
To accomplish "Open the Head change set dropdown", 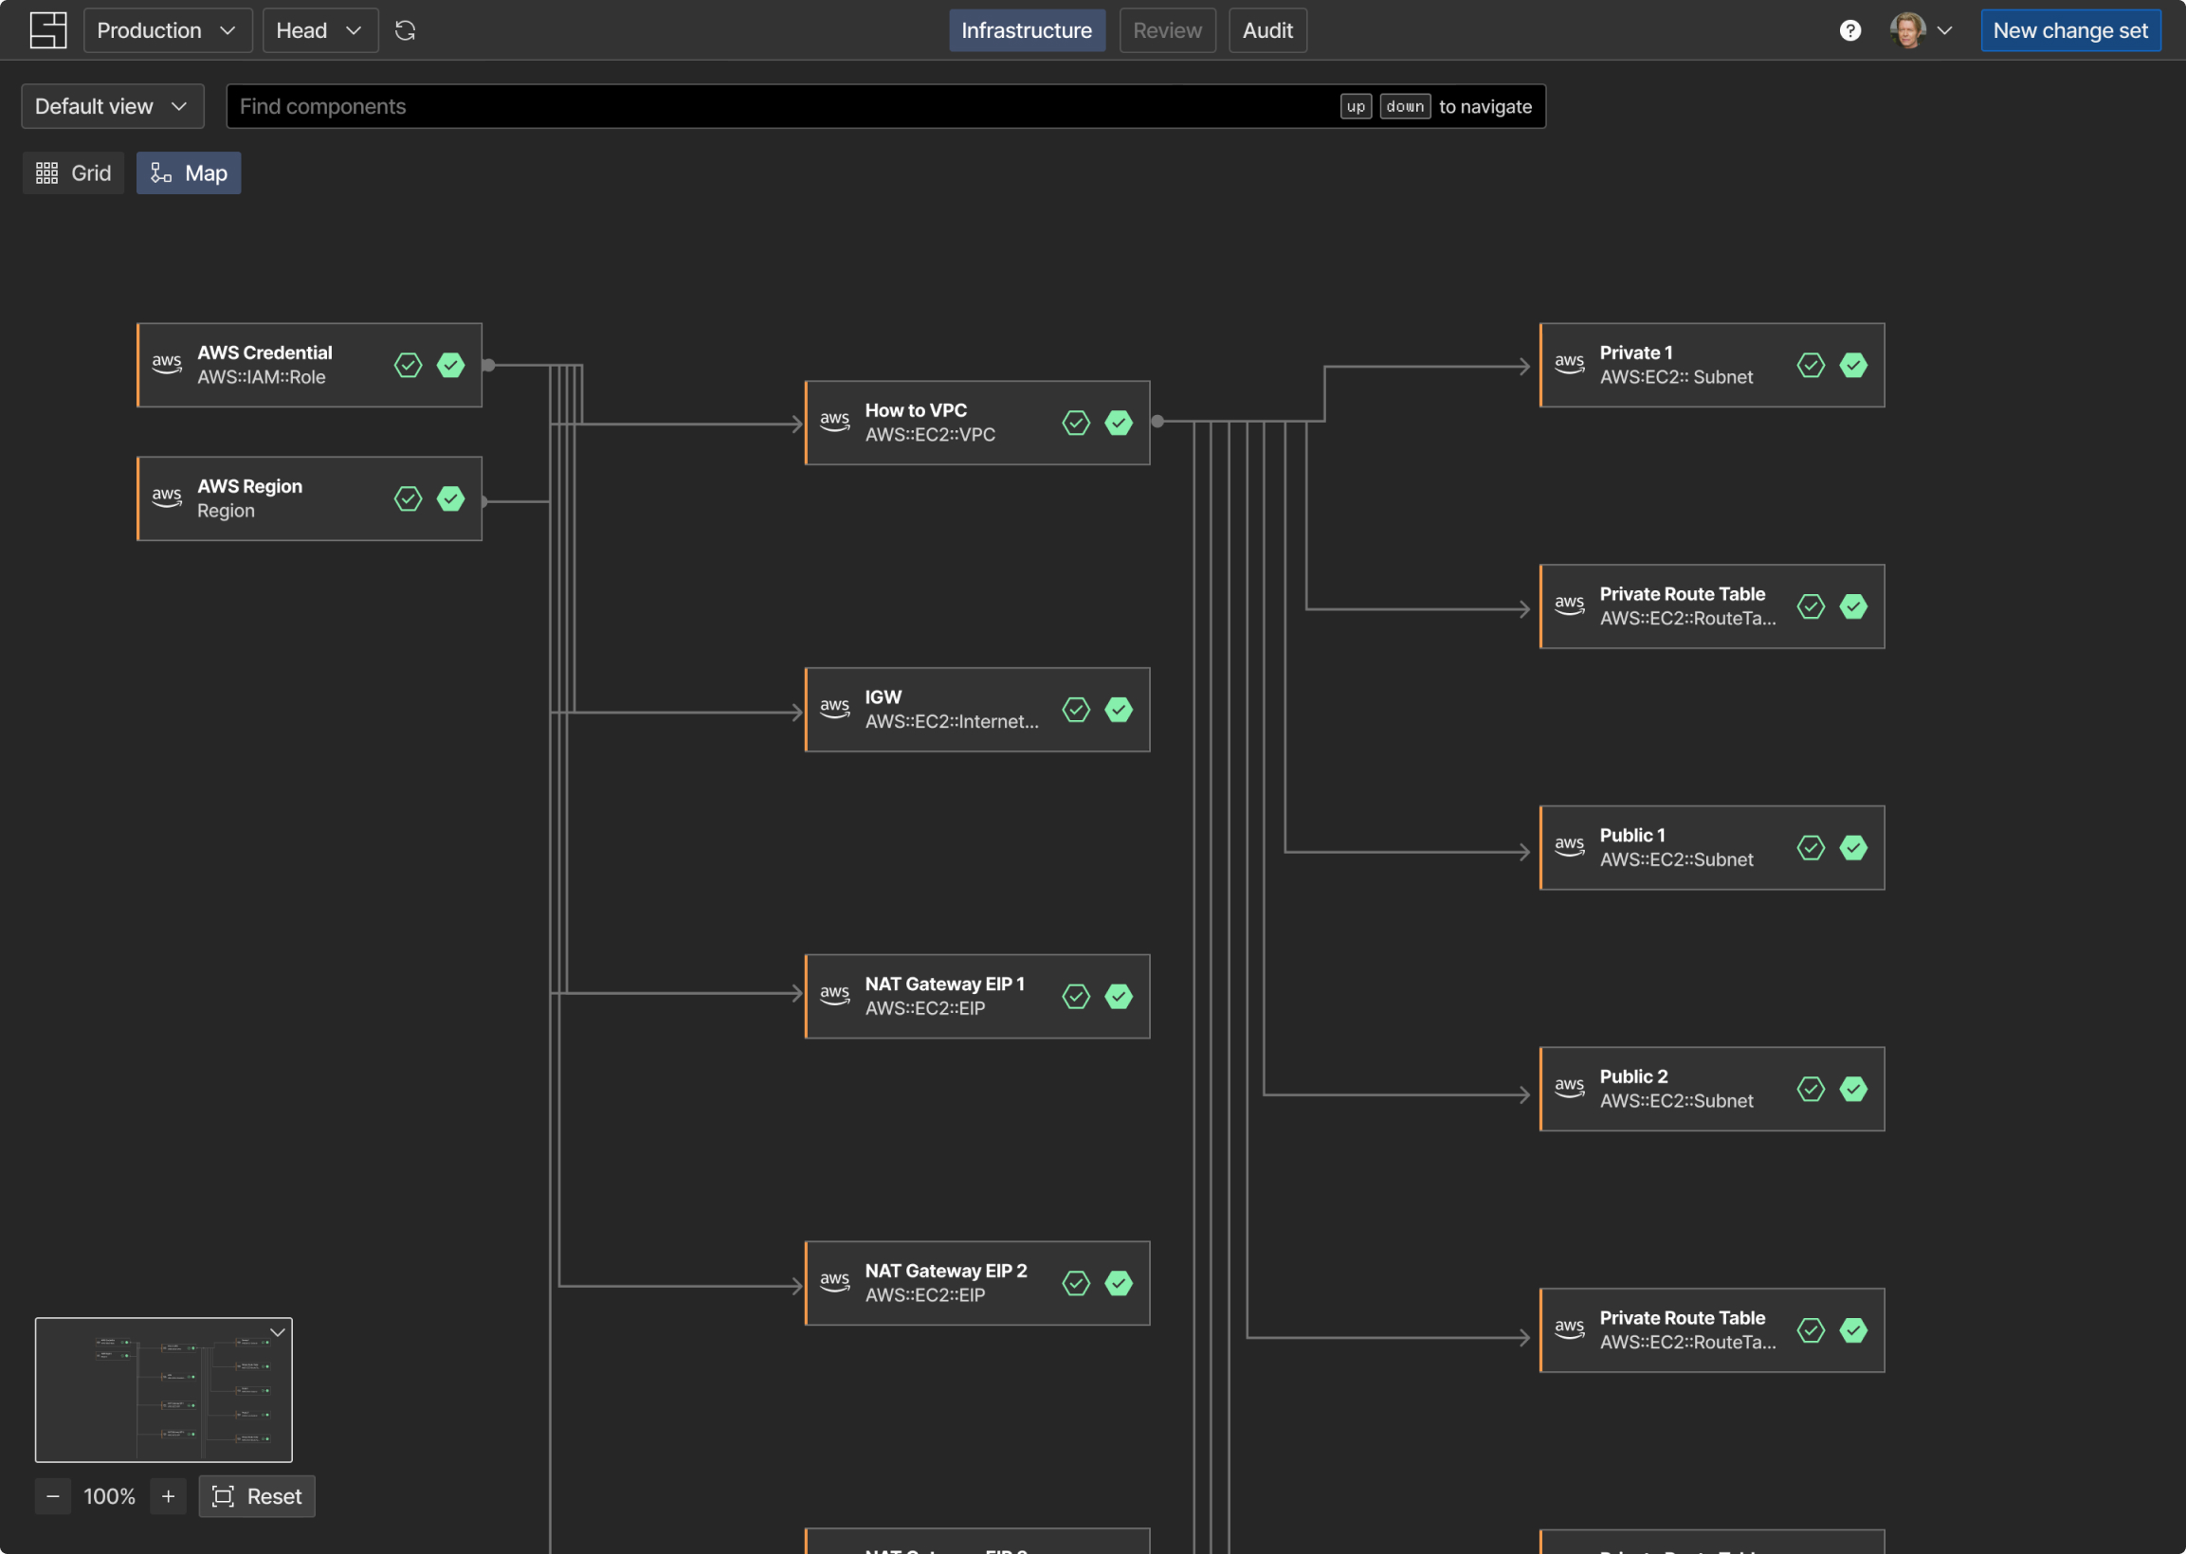I will tap(319, 30).
